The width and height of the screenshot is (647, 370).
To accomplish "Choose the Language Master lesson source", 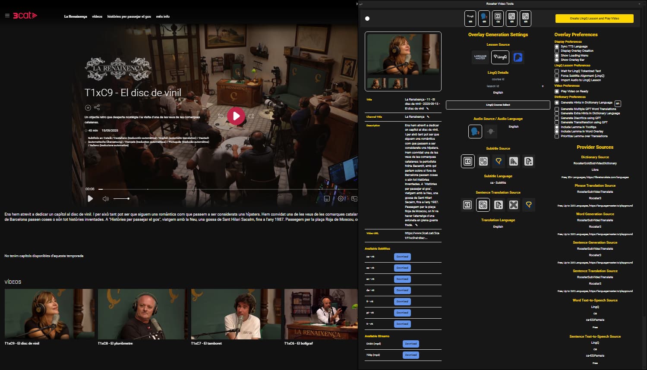I will pos(480,57).
